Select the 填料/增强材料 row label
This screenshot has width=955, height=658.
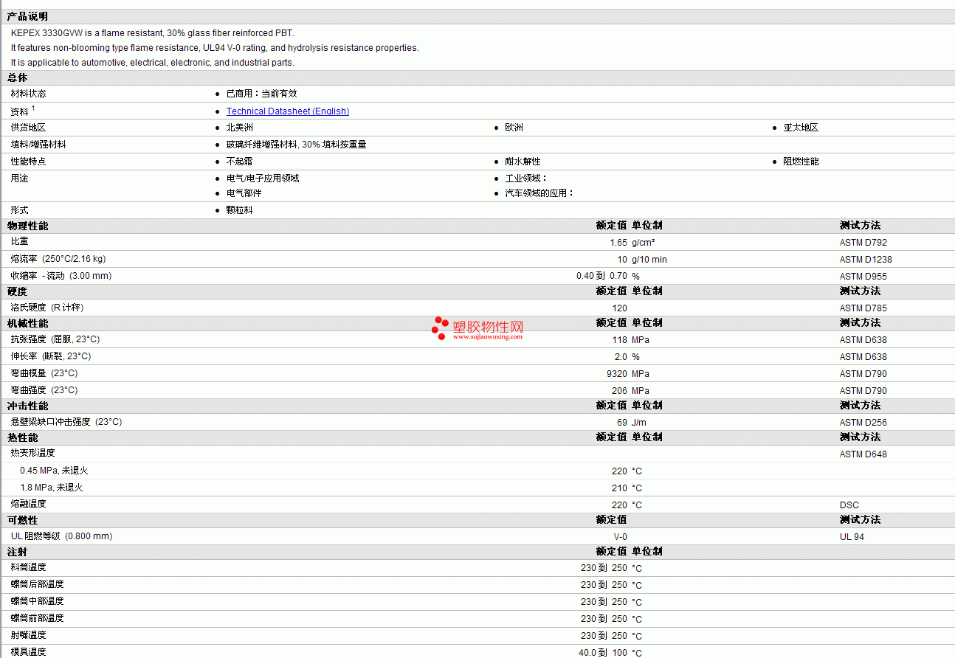[38, 145]
